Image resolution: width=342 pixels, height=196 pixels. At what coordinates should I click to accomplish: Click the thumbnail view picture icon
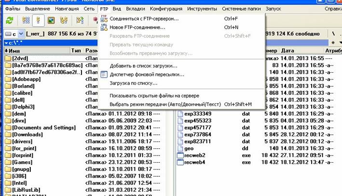50,20
